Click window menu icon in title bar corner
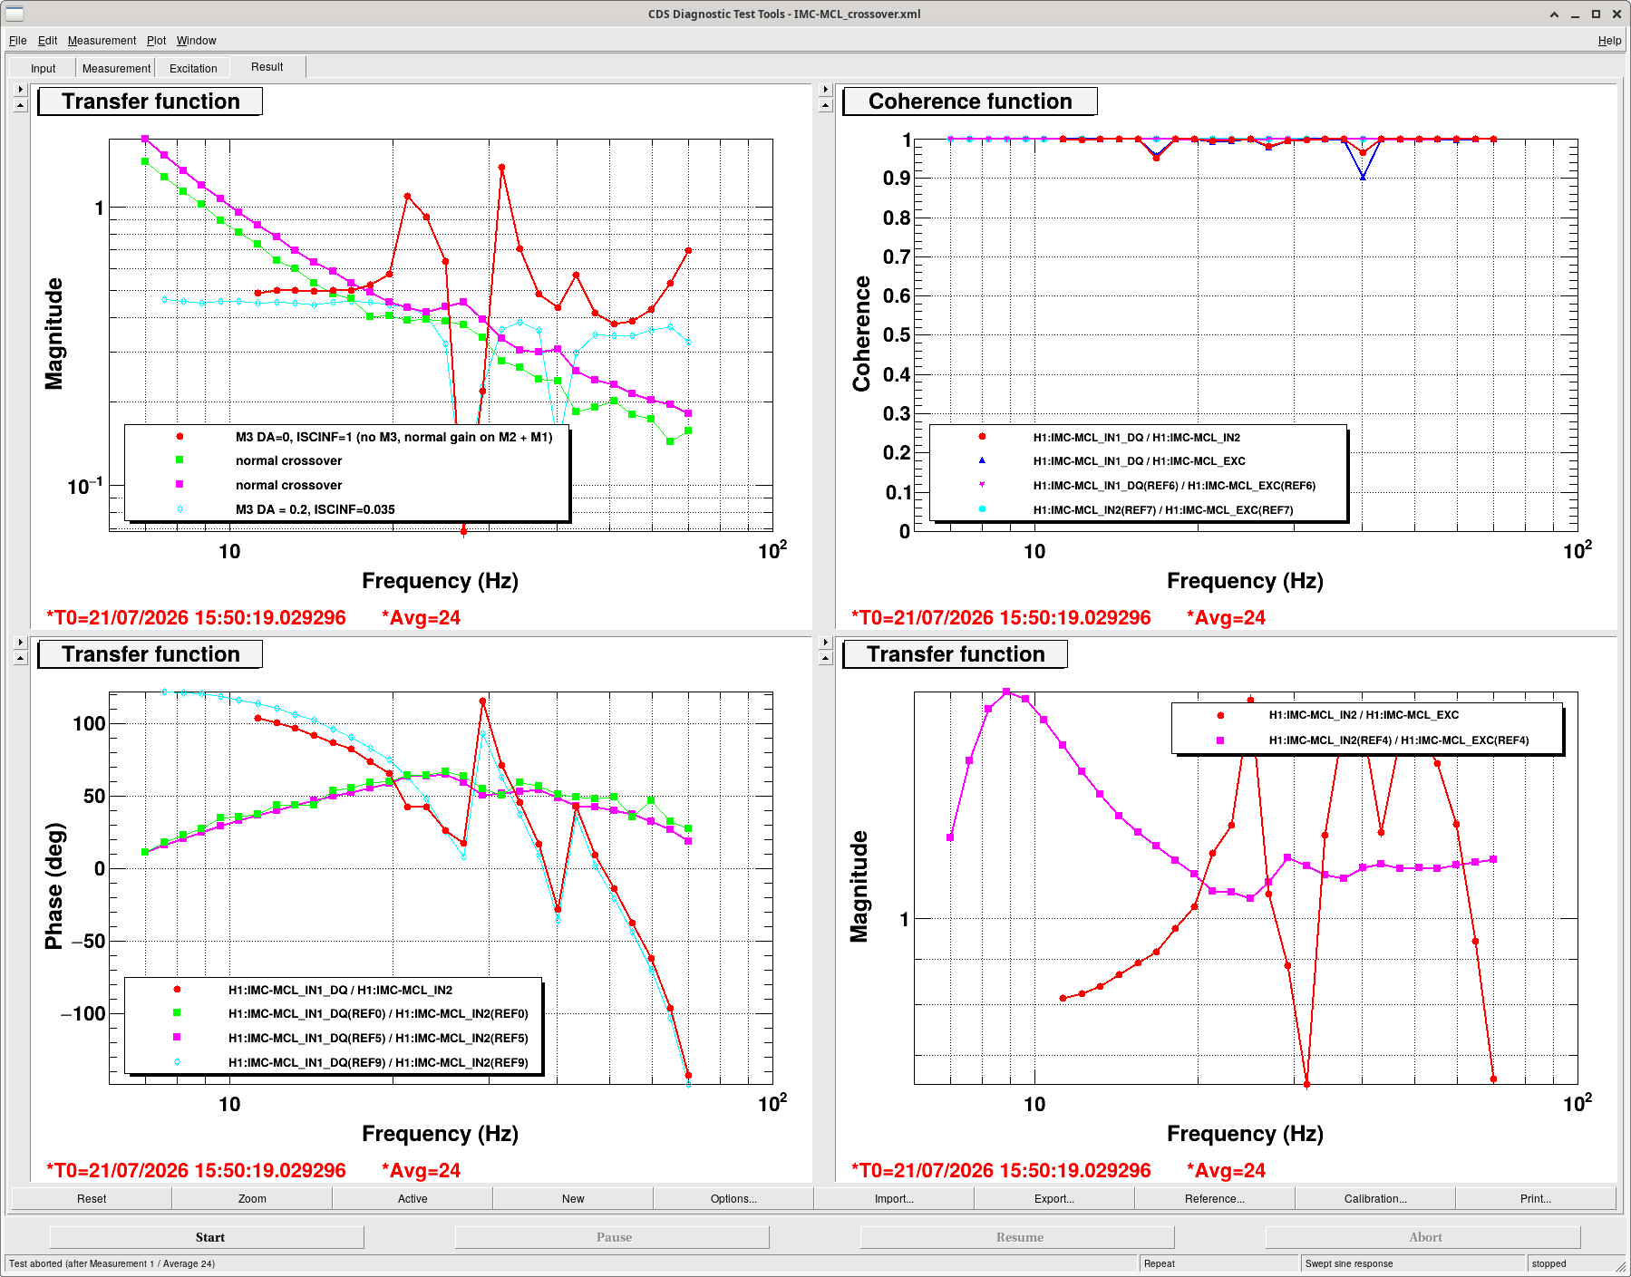 [x=15, y=14]
